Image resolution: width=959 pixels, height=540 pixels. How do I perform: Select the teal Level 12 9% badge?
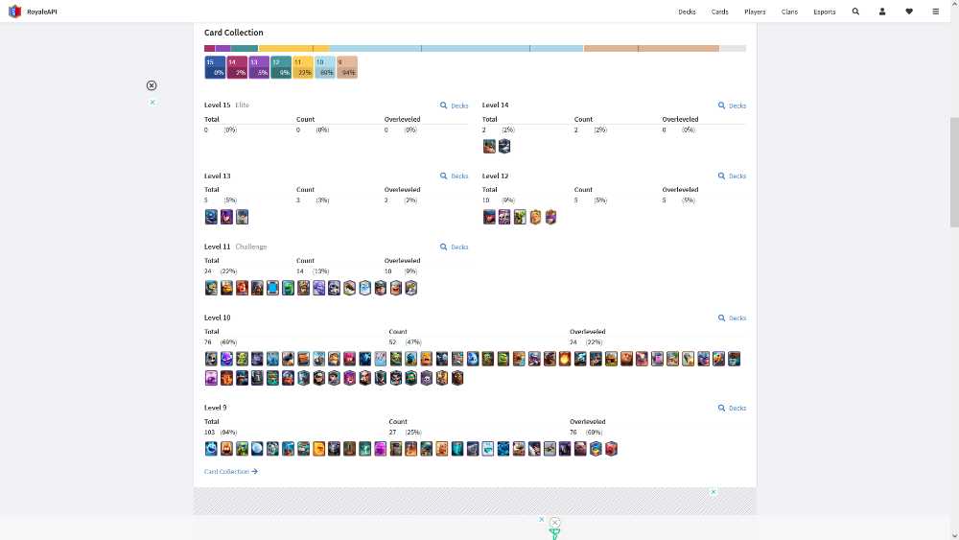(x=281, y=67)
